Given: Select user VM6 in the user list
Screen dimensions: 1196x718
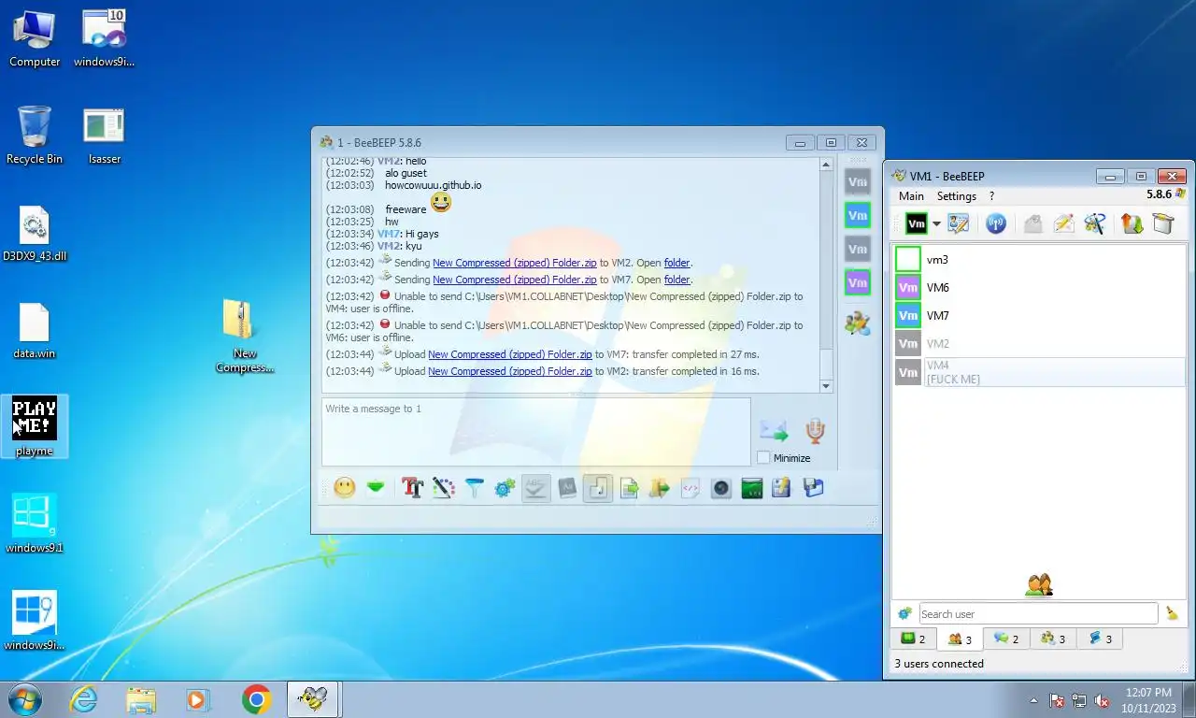Looking at the screenshot, I should pyautogui.click(x=1039, y=288).
